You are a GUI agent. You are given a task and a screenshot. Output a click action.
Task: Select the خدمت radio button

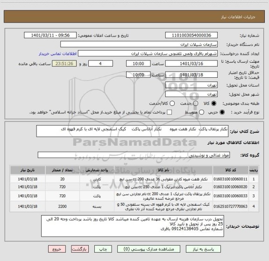(x=196, y=103)
